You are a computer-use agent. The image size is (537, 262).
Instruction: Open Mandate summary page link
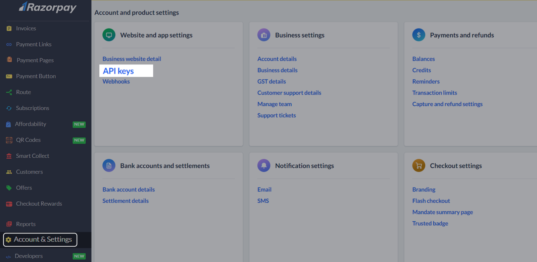click(x=443, y=212)
